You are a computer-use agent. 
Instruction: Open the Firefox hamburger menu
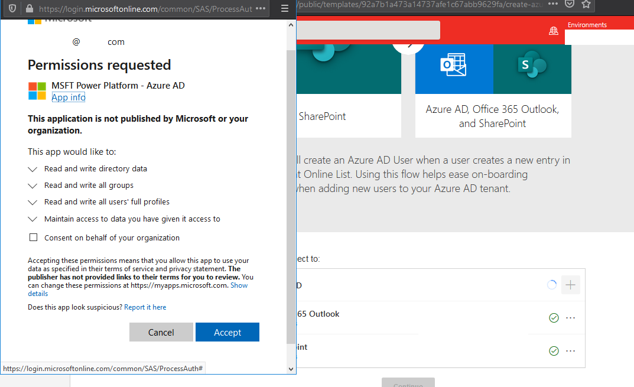tap(284, 8)
